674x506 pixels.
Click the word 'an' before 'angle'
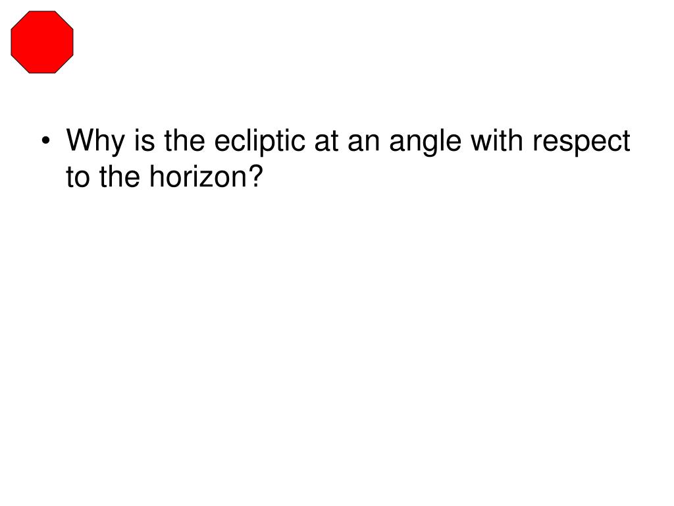(x=363, y=144)
